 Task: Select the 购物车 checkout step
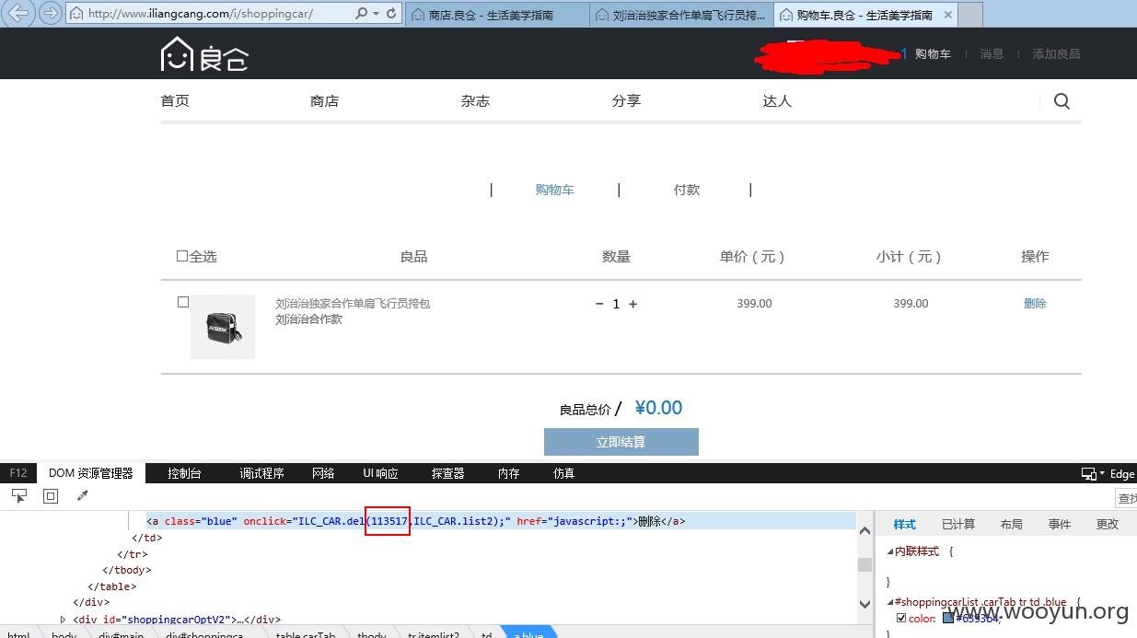coord(554,190)
